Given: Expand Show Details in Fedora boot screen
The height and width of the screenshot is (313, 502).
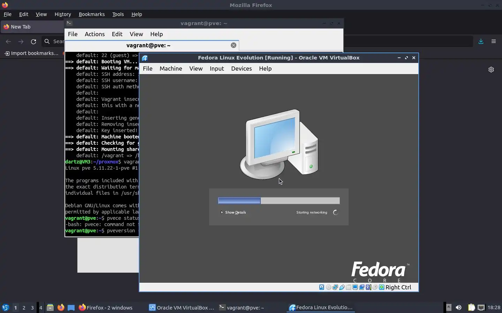Looking at the screenshot, I should 234,212.
